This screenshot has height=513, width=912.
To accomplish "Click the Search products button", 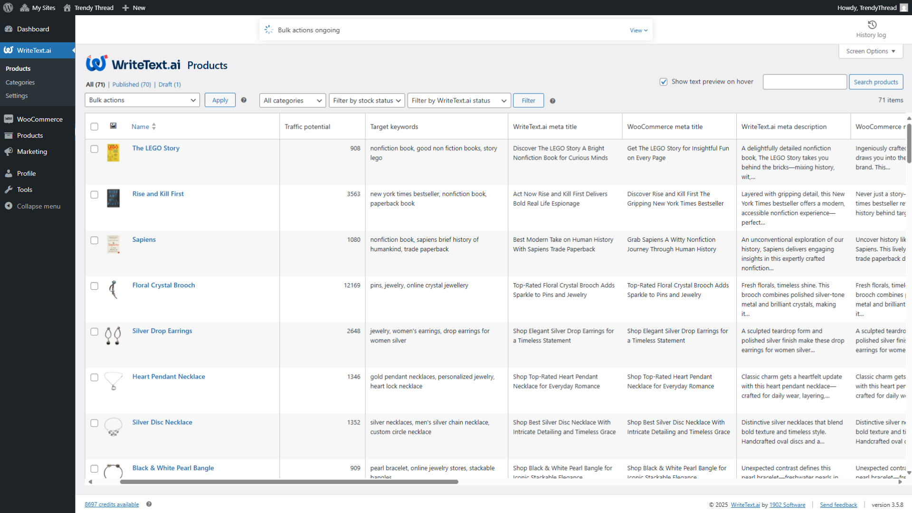I will click(x=875, y=82).
